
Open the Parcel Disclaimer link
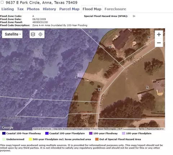11,118
